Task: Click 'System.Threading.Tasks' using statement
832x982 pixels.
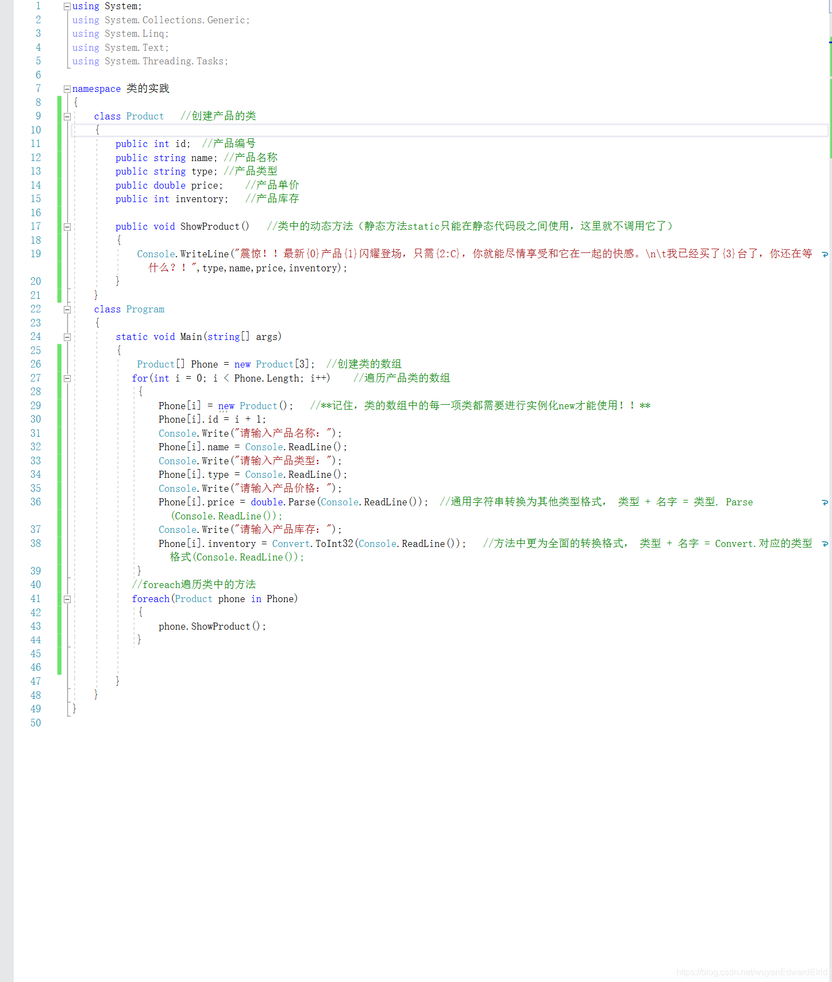Action: pyautogui.click(x=164, y=61)
